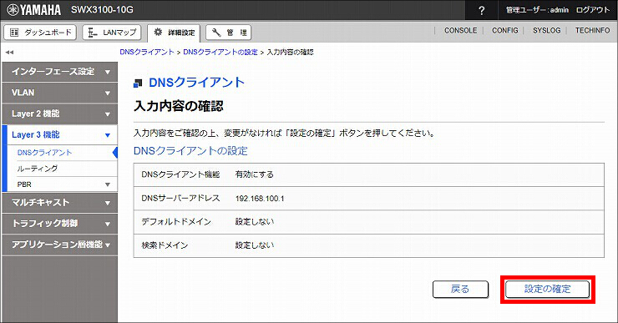Open the LANマップ tab
The height and width of the screenshot is (323, 618).
(112, 33)
